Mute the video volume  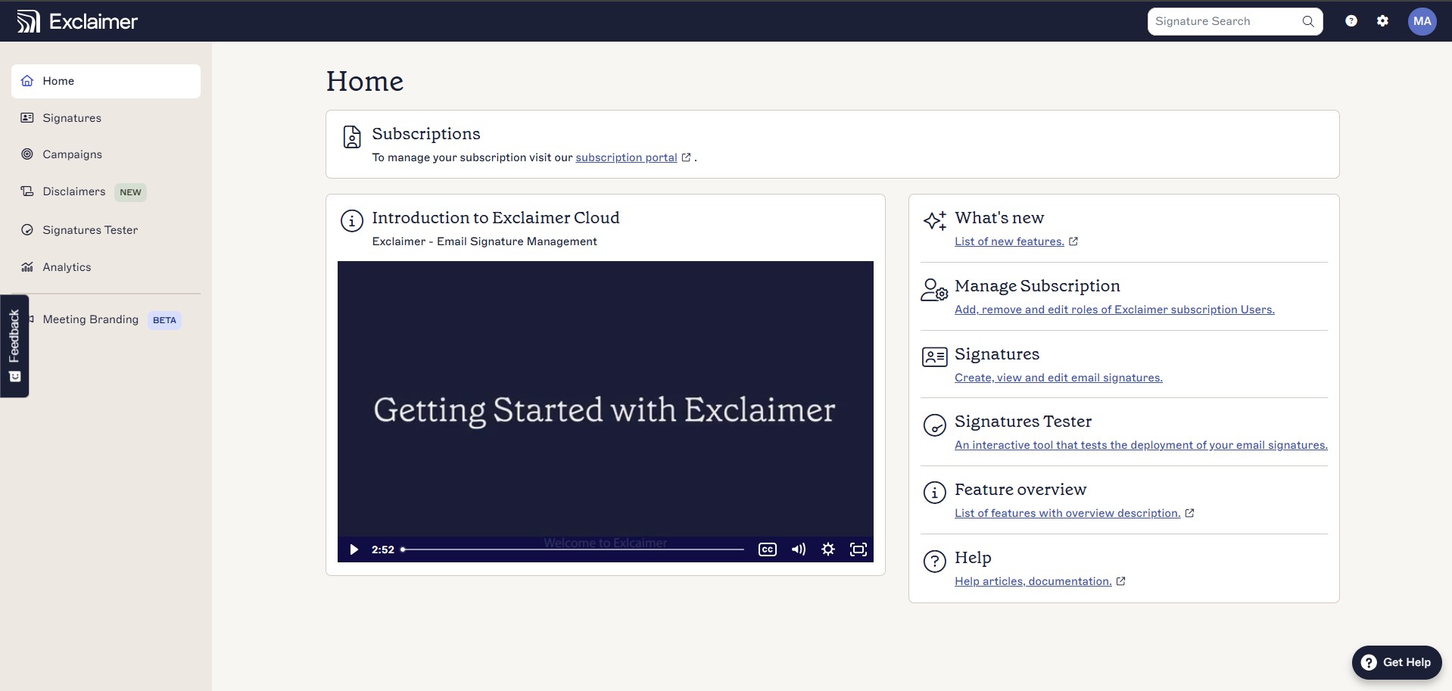click(798, 549)
